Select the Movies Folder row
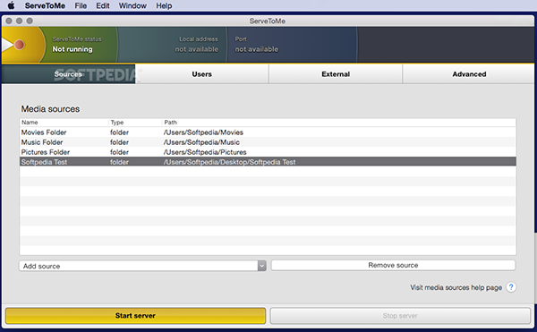This screenshot has width=537, height=332. [x=268, y=132]
